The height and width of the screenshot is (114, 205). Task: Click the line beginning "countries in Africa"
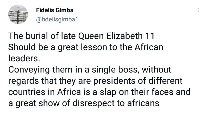99,92
